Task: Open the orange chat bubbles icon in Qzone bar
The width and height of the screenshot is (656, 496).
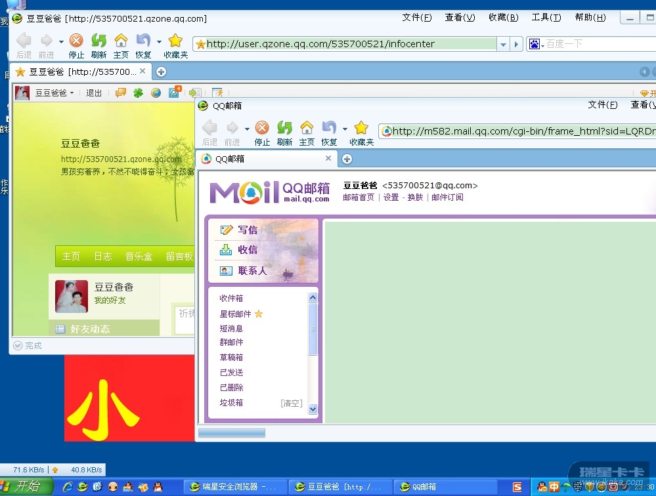Action: [121, 93]
